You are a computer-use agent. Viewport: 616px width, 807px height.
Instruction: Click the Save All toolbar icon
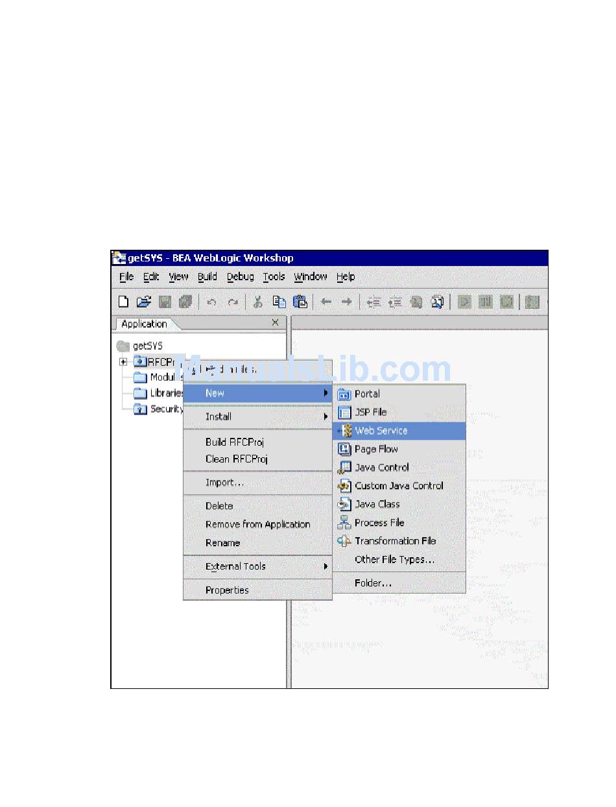click(x=185, y=302)
